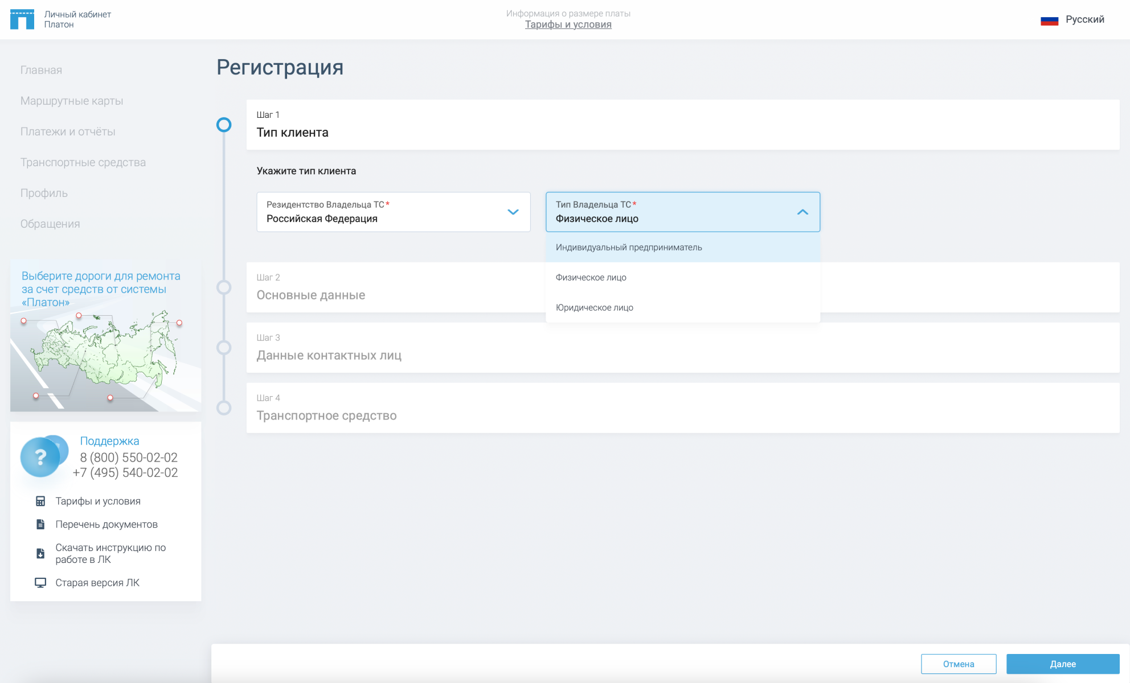Click the calculator icon beside Тарифы и условия
The width and height of the screenshot is (1130, 683).
pyautogui.click(x=40, y=501)
